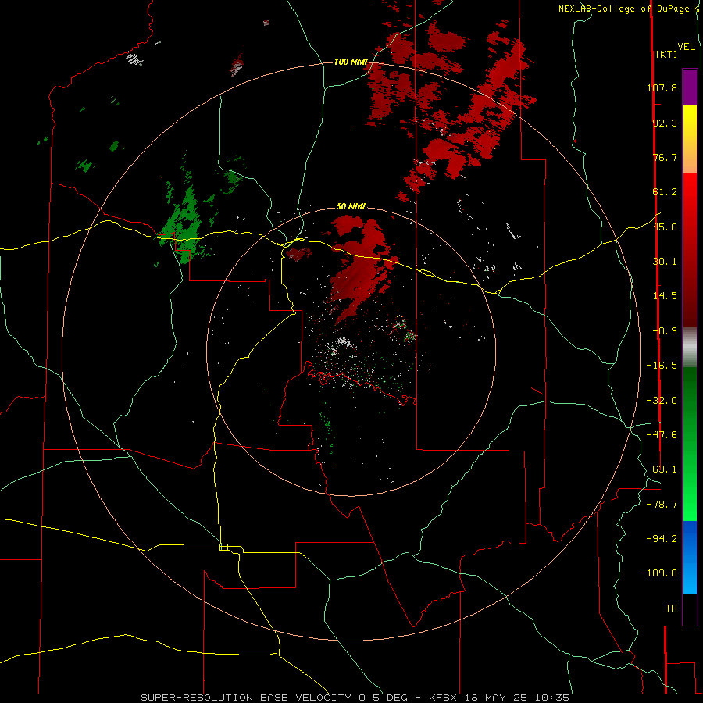The image size is (703, 703).
Task: Click the "TH" label below the scale
Action: click(x=671, y=608)
